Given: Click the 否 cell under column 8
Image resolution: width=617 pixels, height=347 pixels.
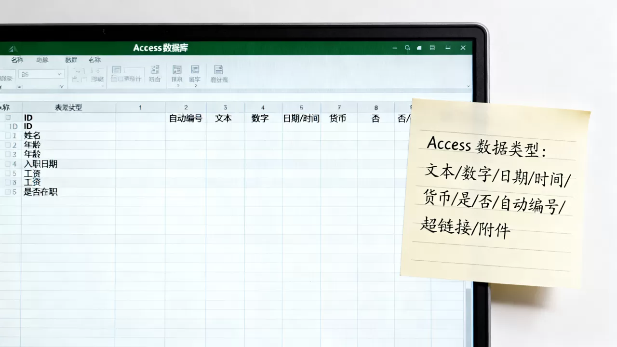Looking at the screenshot, I should point(376,118).
